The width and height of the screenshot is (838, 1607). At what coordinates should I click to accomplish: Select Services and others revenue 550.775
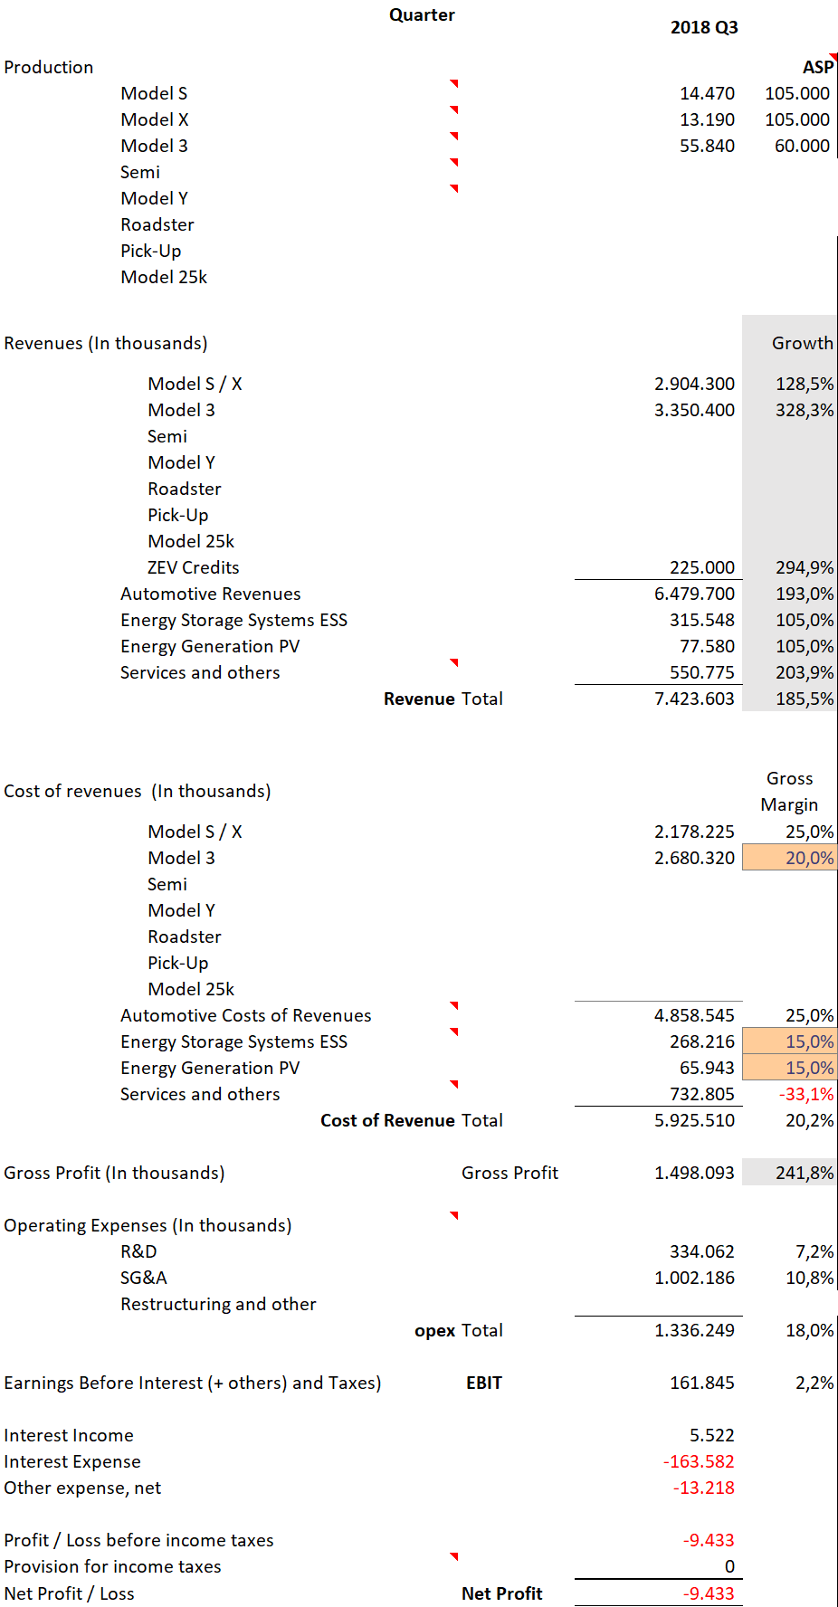point(702,672)
